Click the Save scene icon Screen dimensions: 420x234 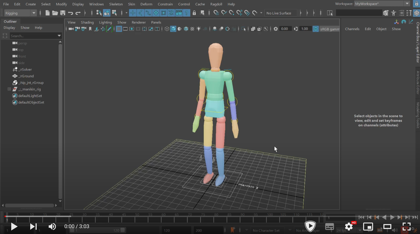[x=63, y=13]
